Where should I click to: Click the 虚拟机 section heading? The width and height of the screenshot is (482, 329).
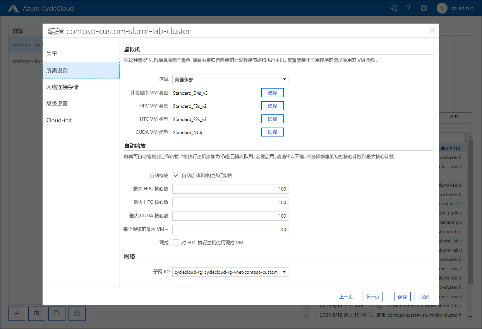(x=132, y=49)
